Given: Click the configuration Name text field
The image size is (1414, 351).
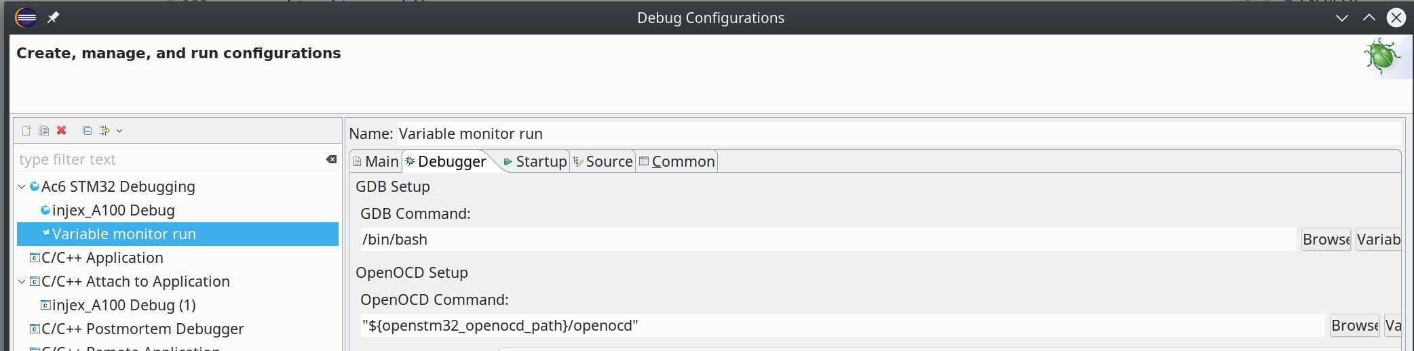Looking at the screenshot, I should coord(896,134).
